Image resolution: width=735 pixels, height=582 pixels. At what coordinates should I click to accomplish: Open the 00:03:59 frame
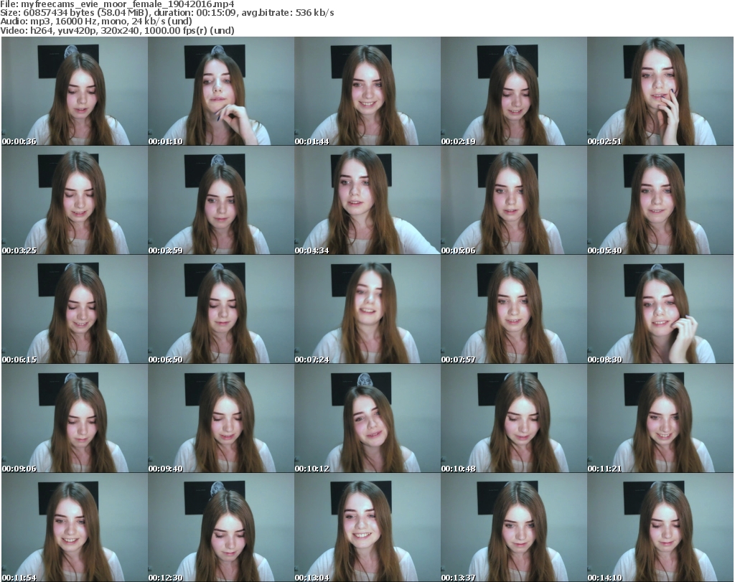click(x=221, y=200)
